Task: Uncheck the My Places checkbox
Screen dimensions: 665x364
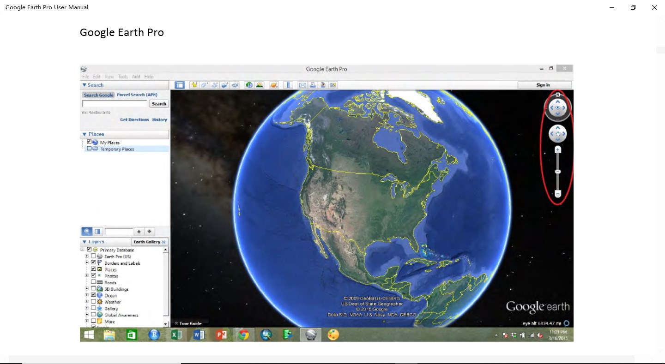Action: pyautogui.click(x=89, y=142)
